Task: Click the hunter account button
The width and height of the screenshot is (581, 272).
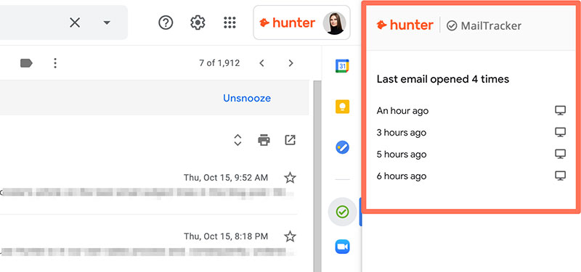Action: click(301, 22)
